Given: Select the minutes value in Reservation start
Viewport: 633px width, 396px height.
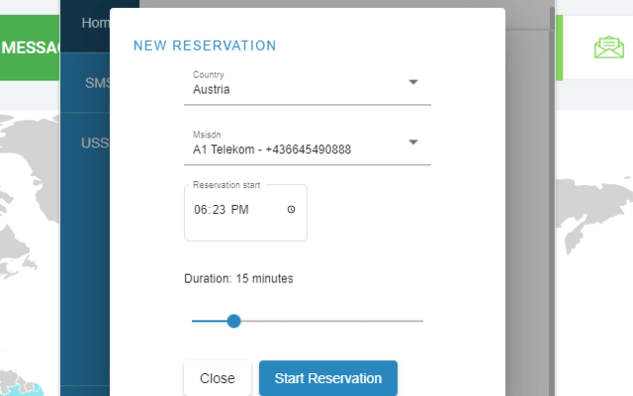Looking at the screenshot, I should click(221, 210).
